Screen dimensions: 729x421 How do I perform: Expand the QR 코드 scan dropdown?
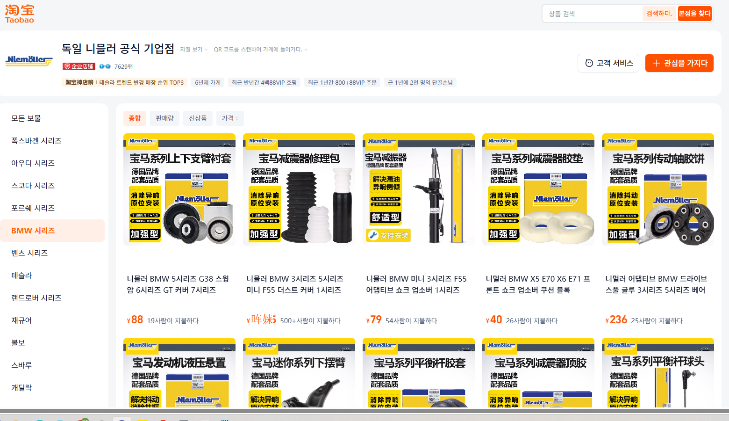261,49
